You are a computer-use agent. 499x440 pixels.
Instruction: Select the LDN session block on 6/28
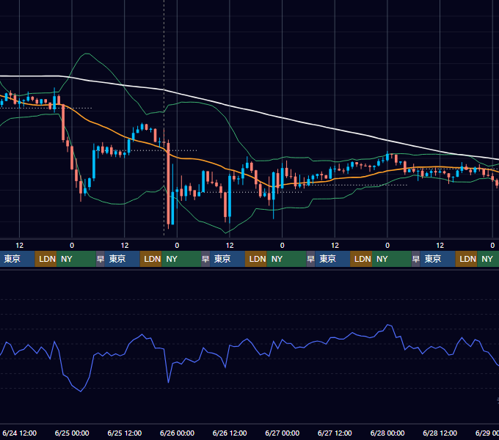point(466,259)
